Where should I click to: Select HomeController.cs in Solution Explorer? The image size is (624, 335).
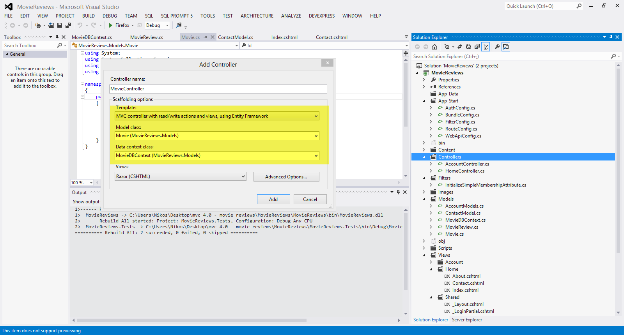(464, 171)
